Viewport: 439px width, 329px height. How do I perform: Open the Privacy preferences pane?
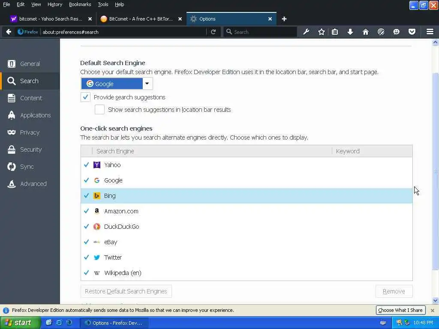coord(30,132)
